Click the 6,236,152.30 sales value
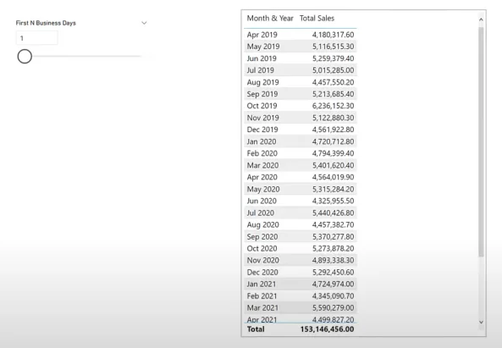 334,106
